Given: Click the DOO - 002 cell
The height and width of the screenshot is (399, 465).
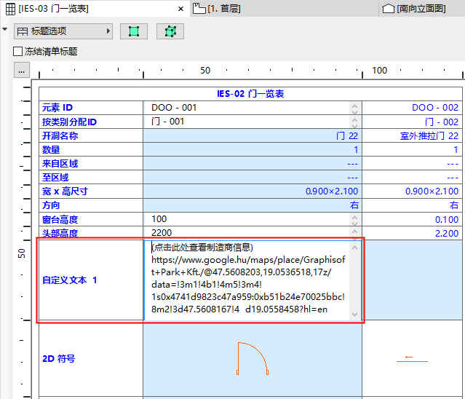Looking at the screenshot, I should coord(412,108).
